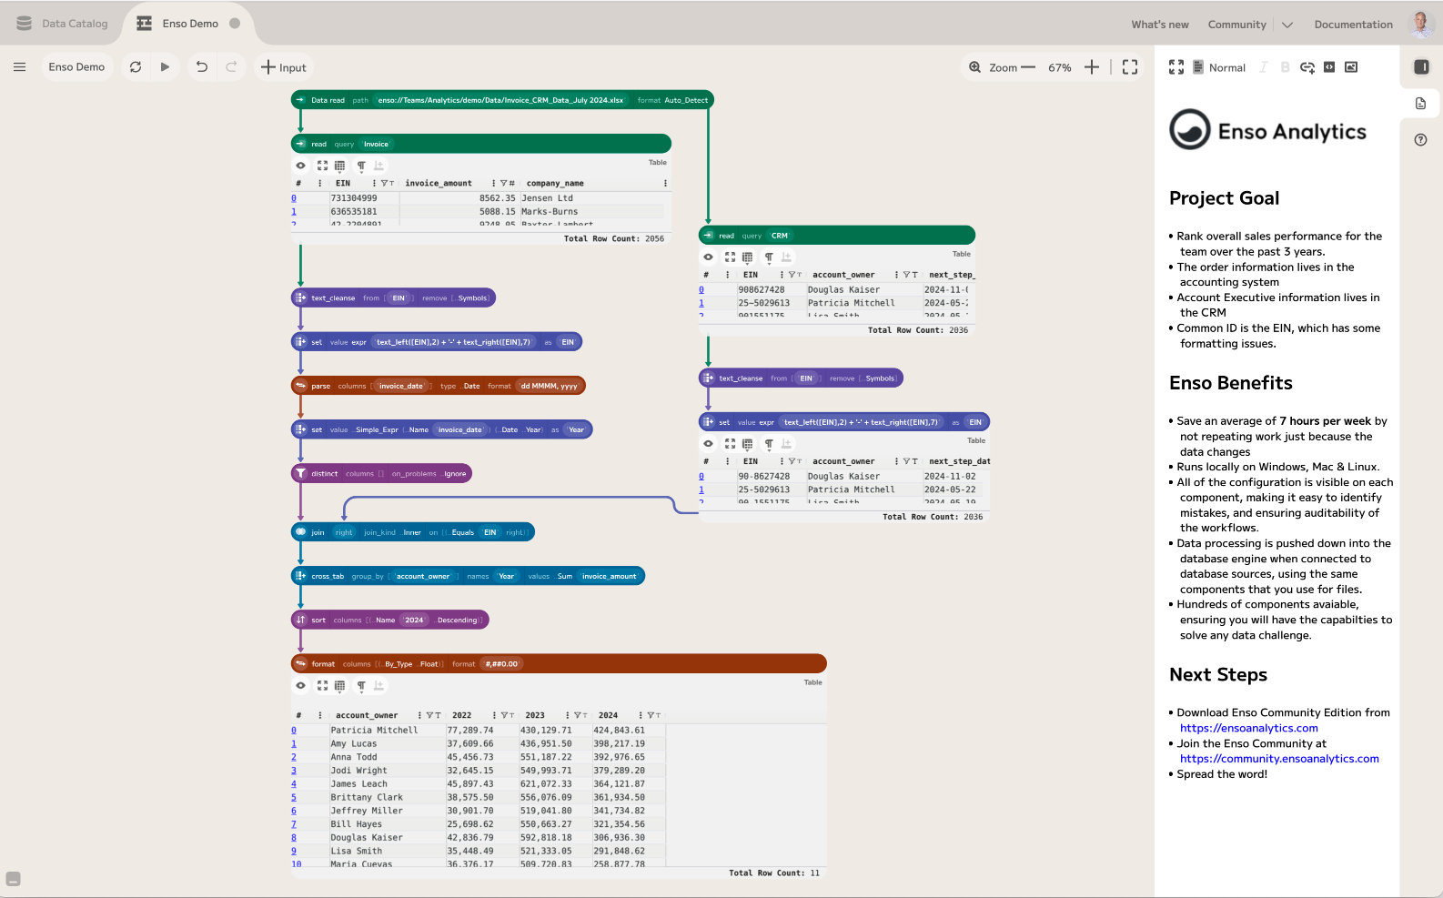
Task: Open company_name column menu in Invoice table
Action: click(665, 184)
